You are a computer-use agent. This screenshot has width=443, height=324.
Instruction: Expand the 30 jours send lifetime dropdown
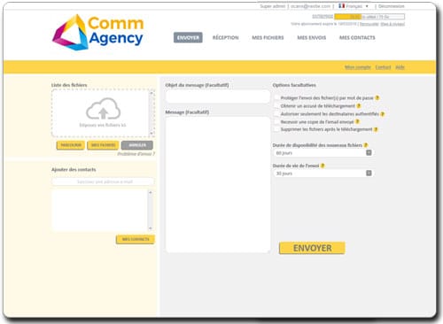323,174
